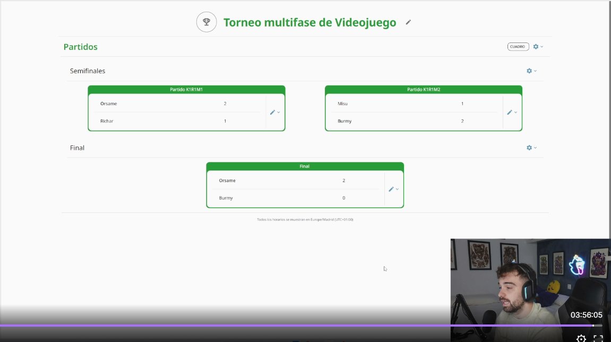
Task: Select the Partido K1R1M2 header
Action: point(424,89)
